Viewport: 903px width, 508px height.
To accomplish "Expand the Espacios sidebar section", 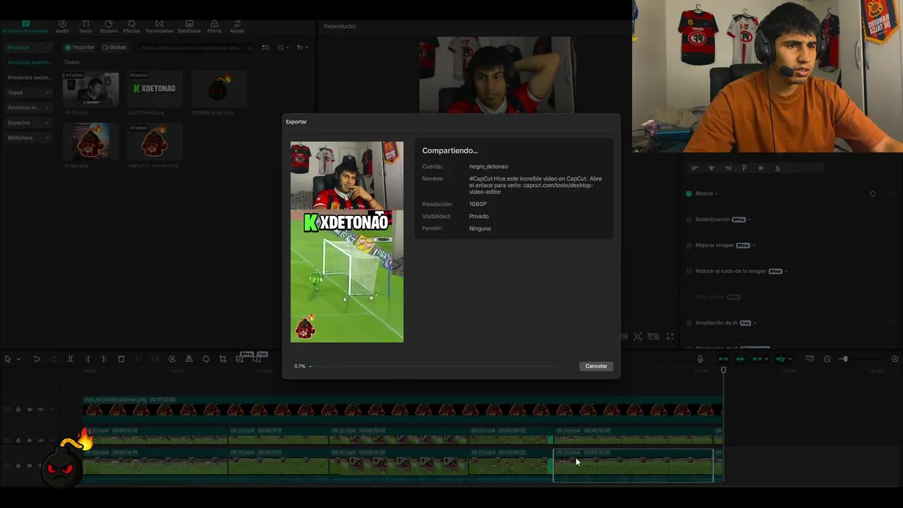I will pos(28,123).
